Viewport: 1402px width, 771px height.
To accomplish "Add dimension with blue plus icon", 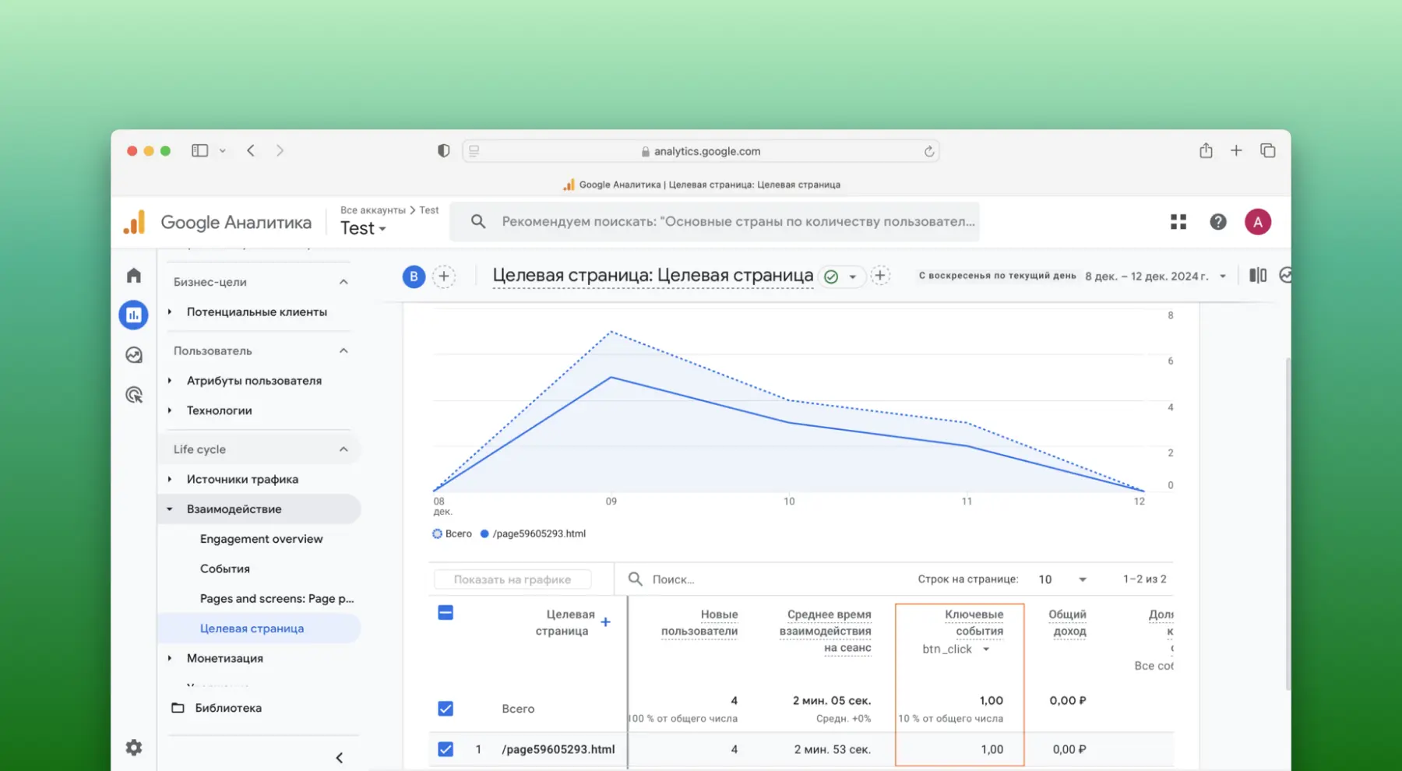I will (x=605, y=622).
